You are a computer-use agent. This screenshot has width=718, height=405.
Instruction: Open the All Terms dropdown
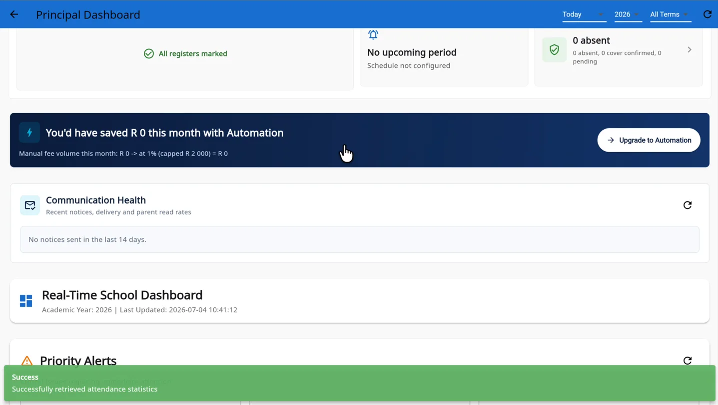pos(670,14)
